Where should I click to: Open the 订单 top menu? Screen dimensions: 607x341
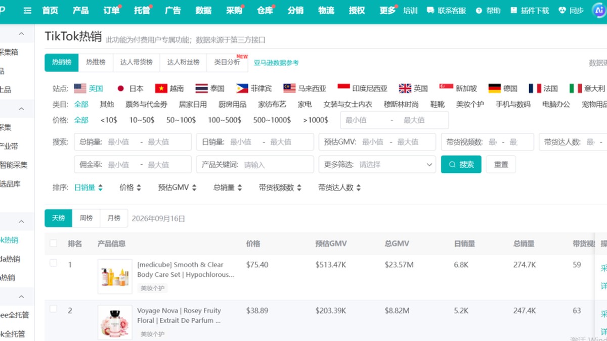pos(111,11)
